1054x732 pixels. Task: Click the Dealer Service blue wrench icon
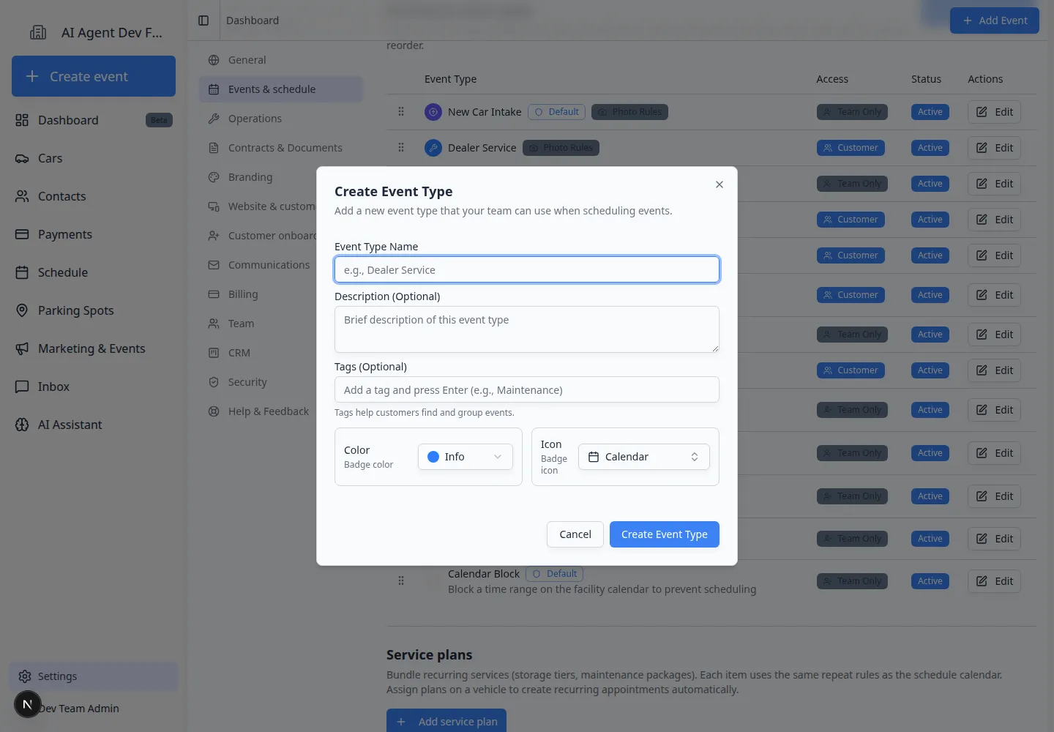point(433,148)
